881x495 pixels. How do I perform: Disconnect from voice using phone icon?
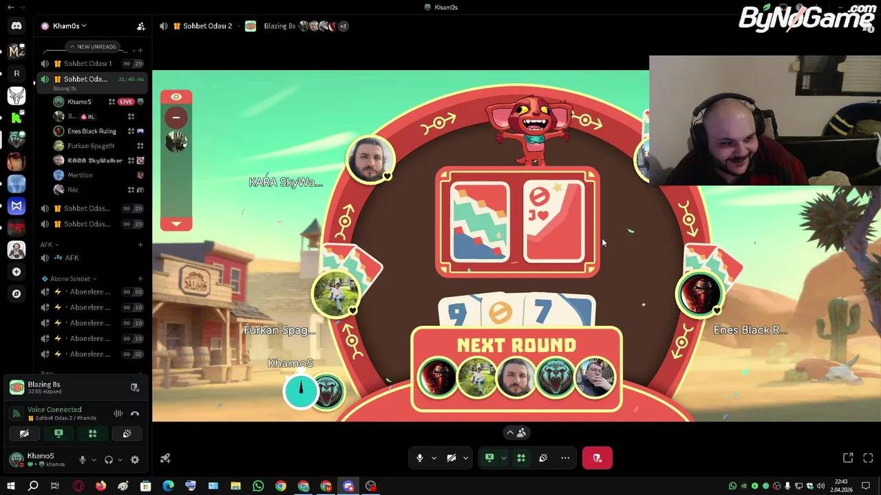[x=135, y=414]
